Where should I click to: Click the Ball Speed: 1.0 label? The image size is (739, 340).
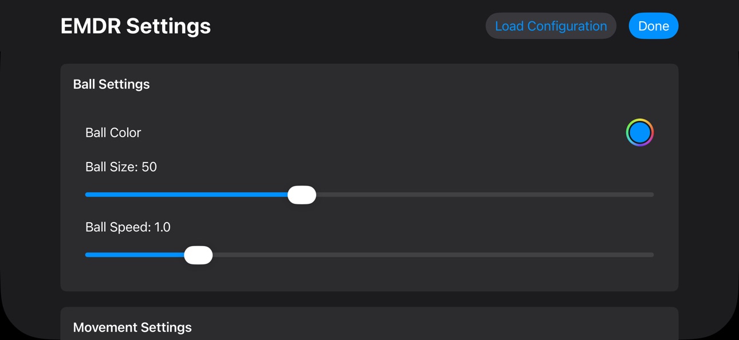(x=128, y=227)
